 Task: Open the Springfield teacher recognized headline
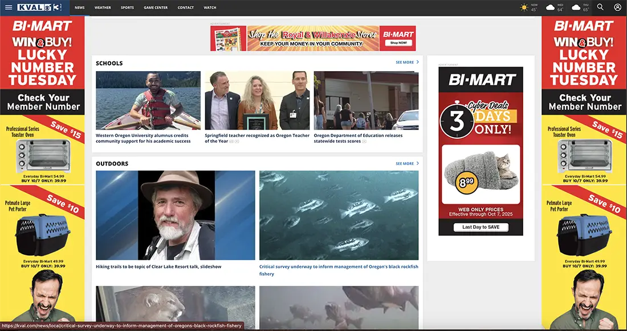click(257, 138)
